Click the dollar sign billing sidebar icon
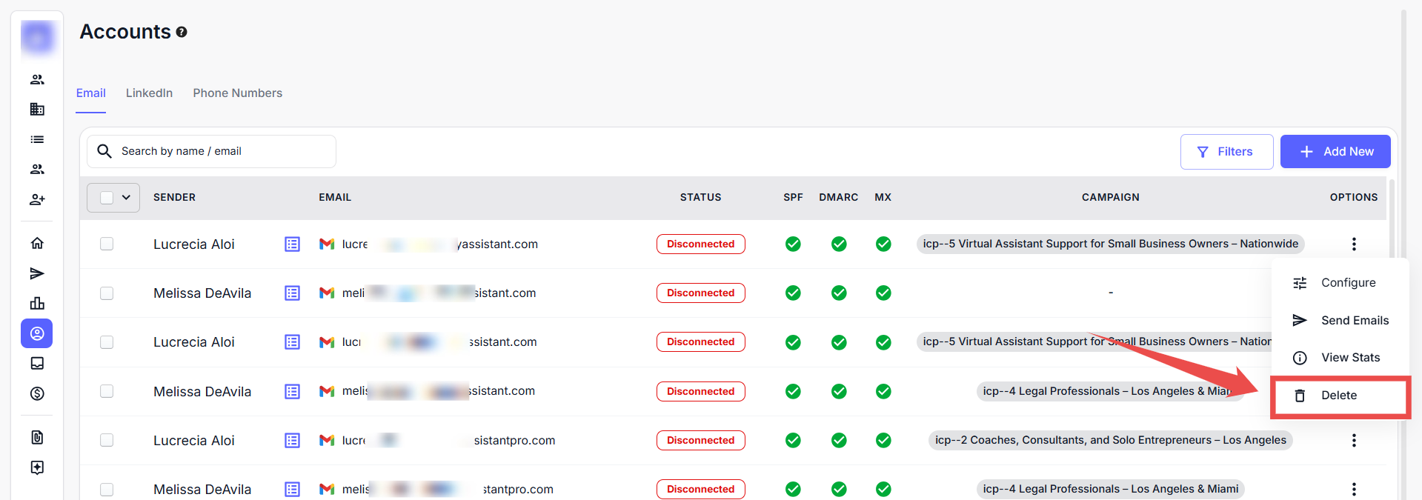 pyautogui.click(x=37, y=393)
